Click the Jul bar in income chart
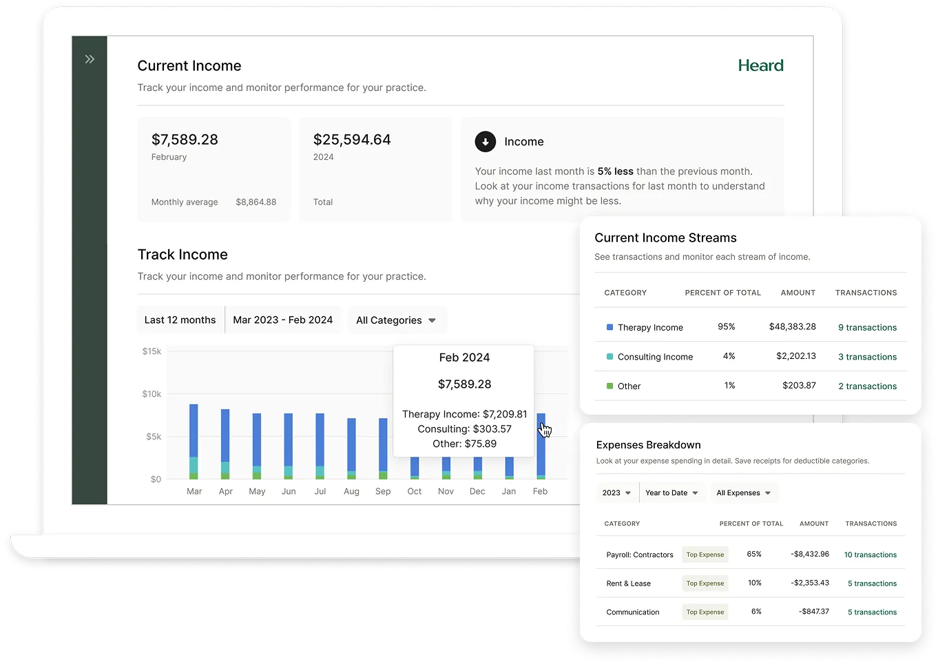This screenshot has width=938, height=664. coord(320,446)
